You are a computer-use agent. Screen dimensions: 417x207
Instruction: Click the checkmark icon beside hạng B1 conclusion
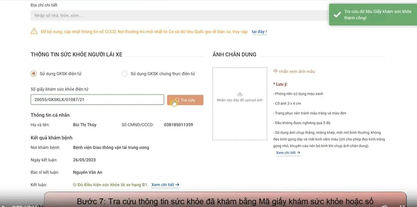(x=74, y=185)
